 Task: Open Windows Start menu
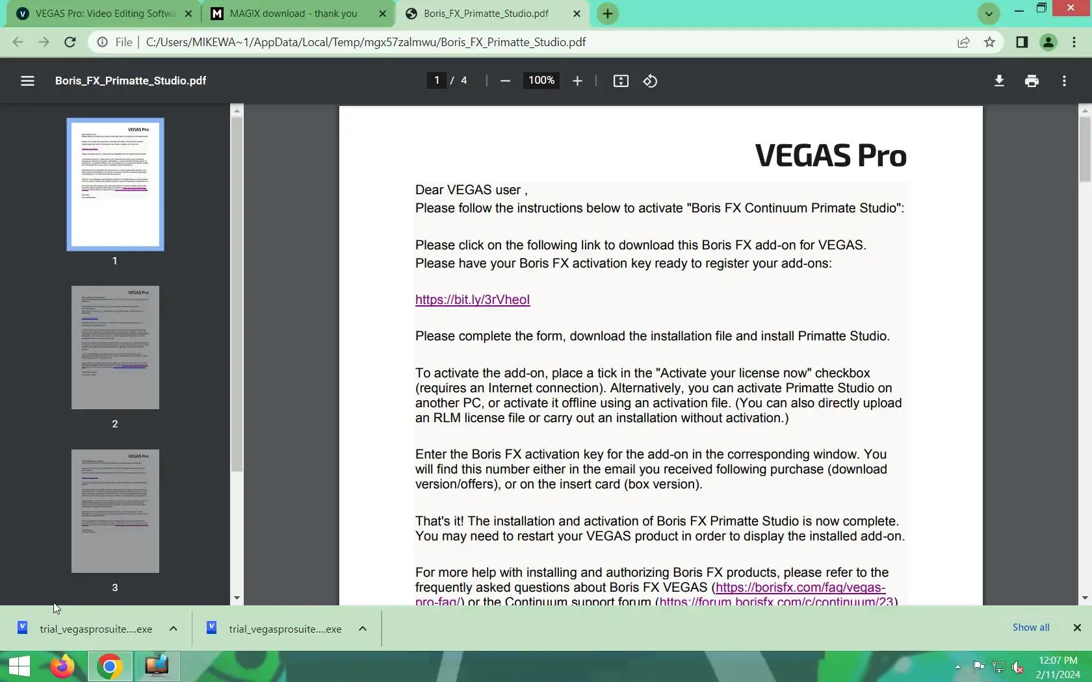click(19, 666)
